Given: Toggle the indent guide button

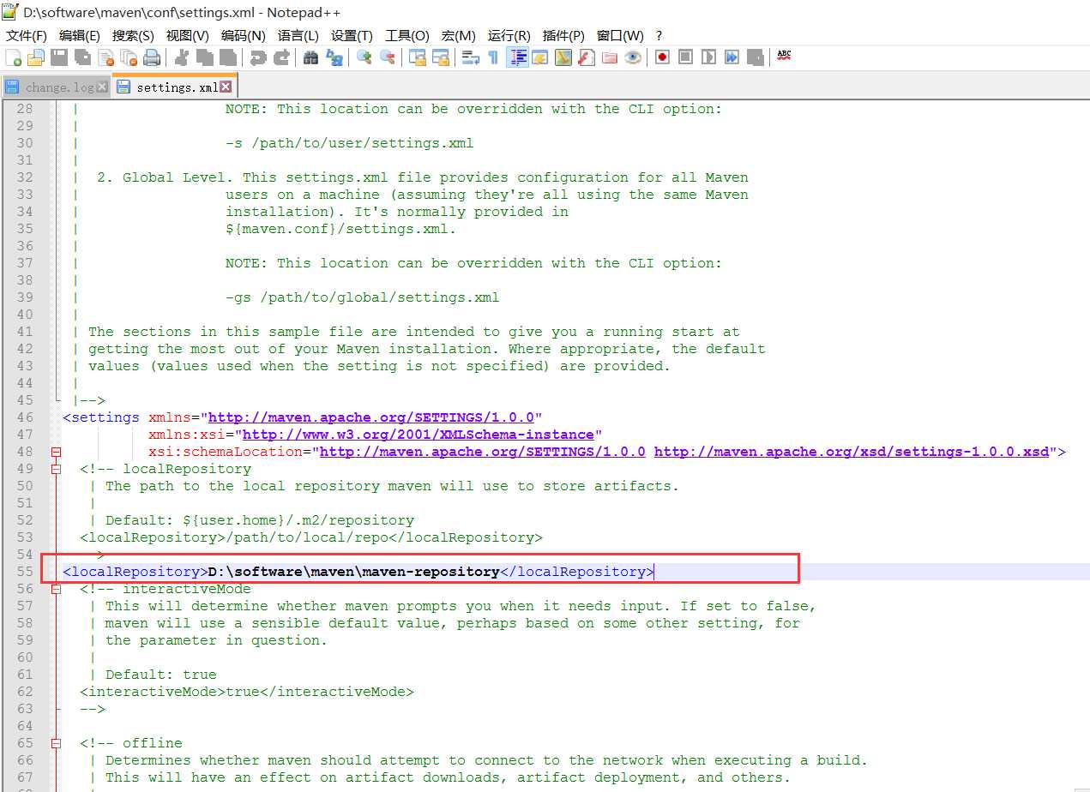Looking at the screenshot, I should point(517,57).
